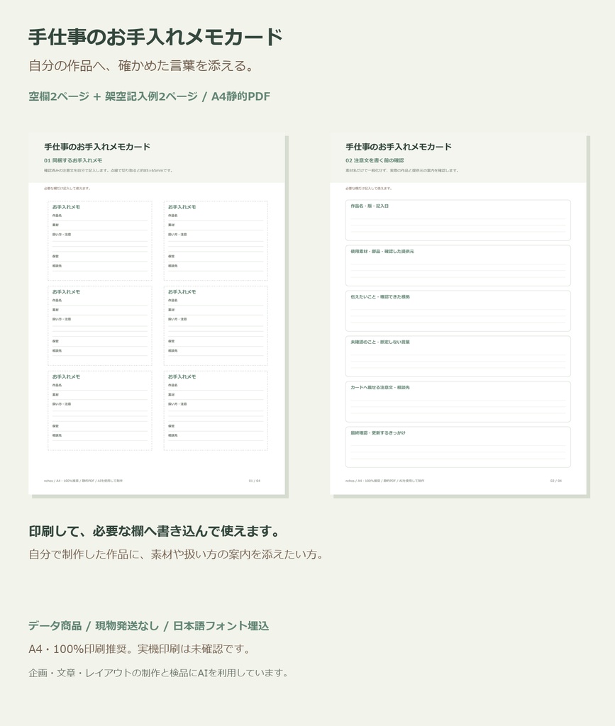615x726 pixels.
Task: Click A4・100%印刷推奨 note
Action: [x=140, y=649]
